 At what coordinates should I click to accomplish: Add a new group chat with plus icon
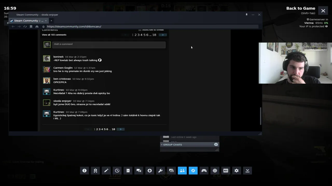pos(216,144)
